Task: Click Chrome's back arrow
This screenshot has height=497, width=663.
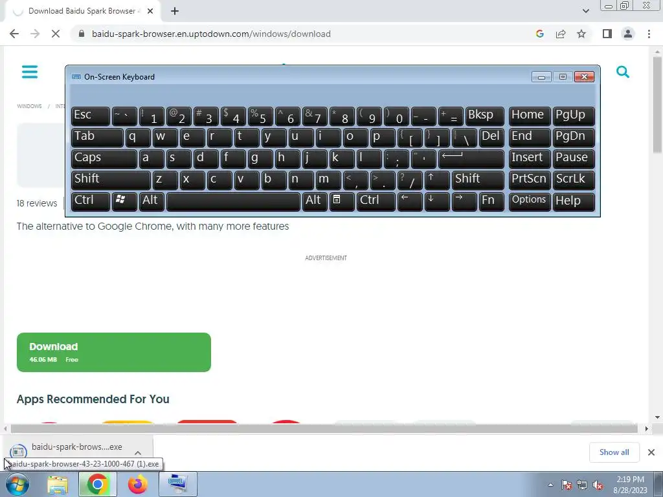Action: (x=14, y=34)
